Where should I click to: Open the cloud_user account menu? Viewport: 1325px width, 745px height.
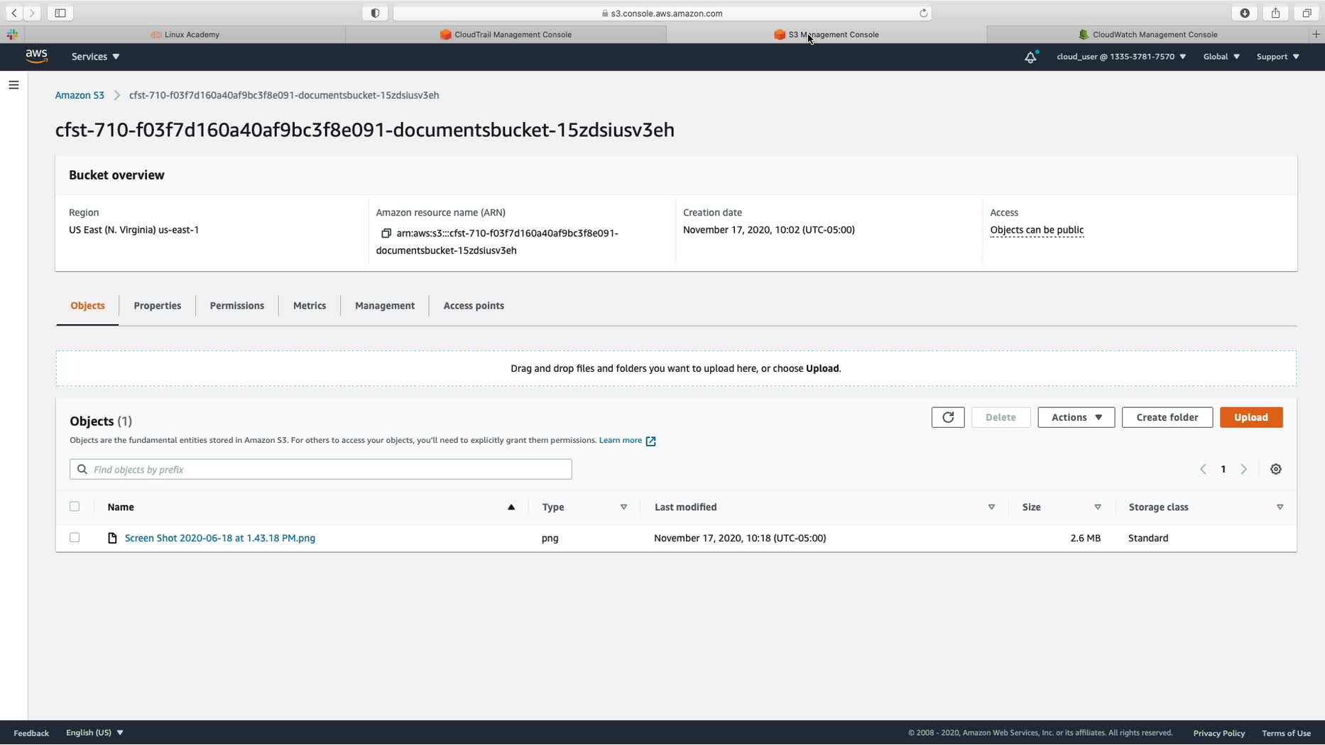pyautogui.click(x=1121, y=57)
